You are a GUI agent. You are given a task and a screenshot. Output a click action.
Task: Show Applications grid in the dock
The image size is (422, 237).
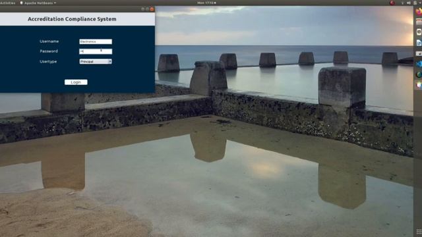pos(419,232)
